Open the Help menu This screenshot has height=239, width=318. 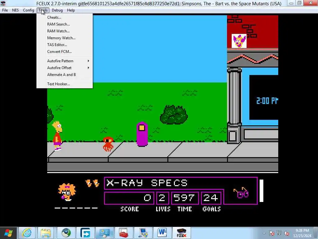(x=71, y=10)
